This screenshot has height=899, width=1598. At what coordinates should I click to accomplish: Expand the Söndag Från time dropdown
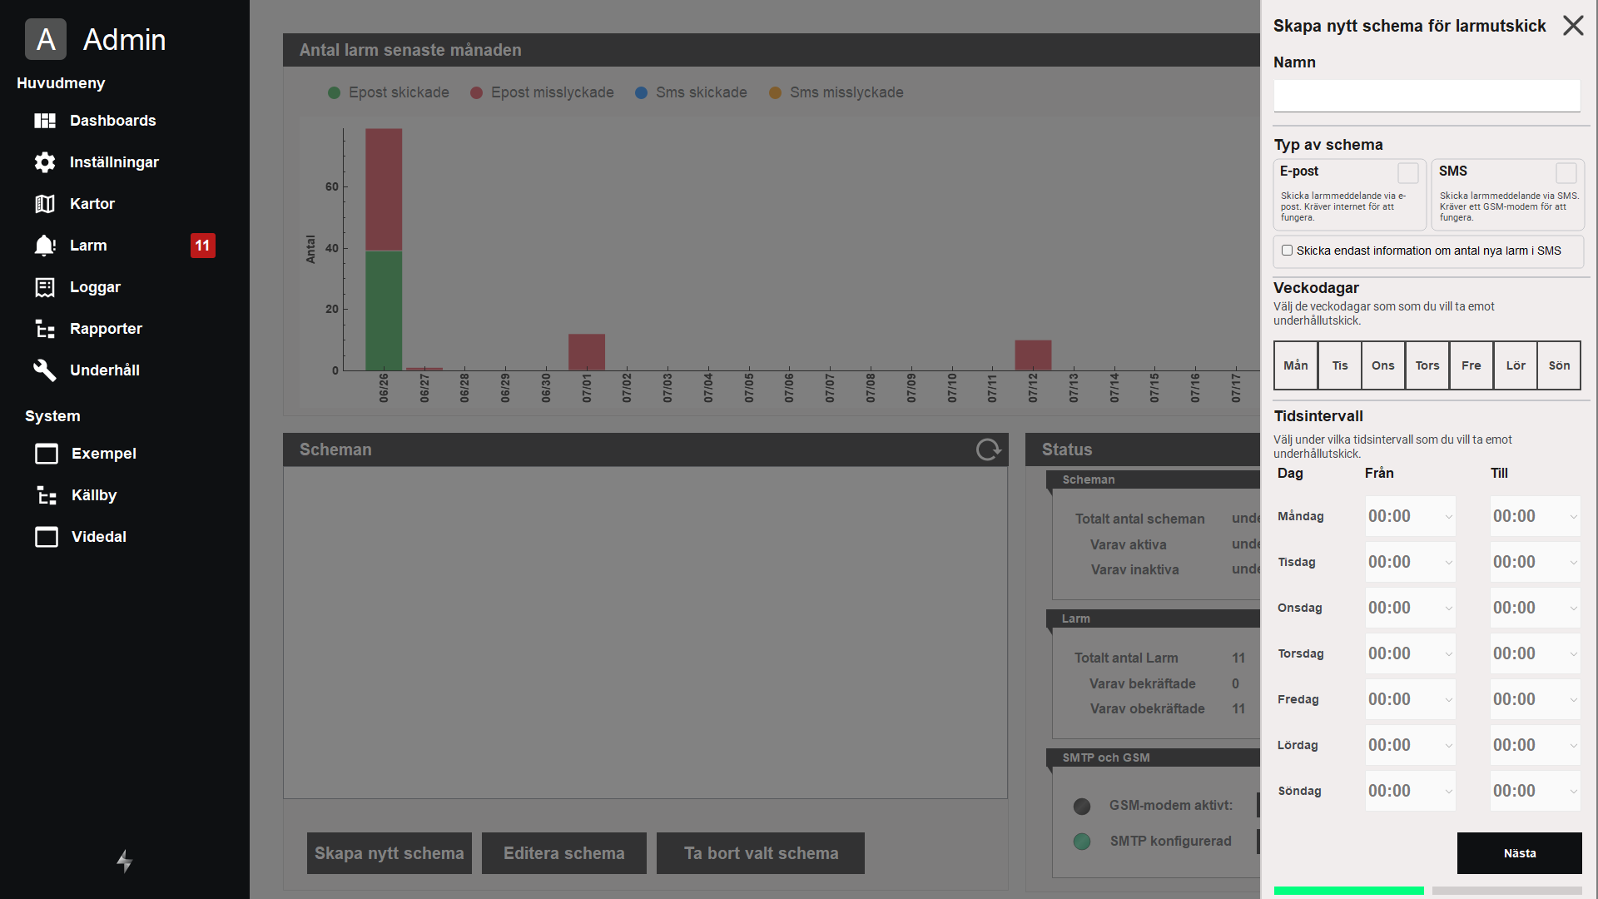click(1410, 791)
